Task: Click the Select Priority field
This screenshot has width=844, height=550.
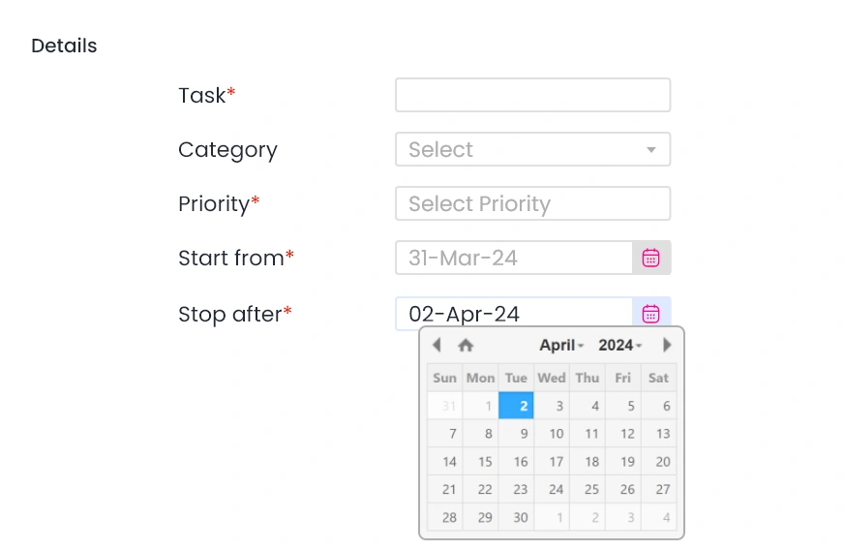Action: point(532,203)
